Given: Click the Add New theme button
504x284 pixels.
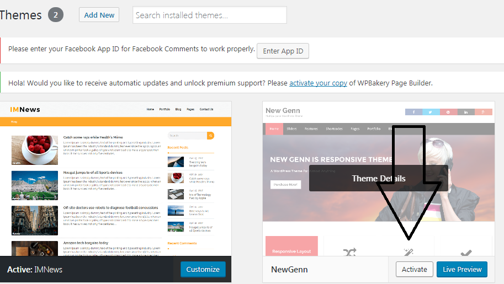Looking at the screenshot, I should click(99, 15).
